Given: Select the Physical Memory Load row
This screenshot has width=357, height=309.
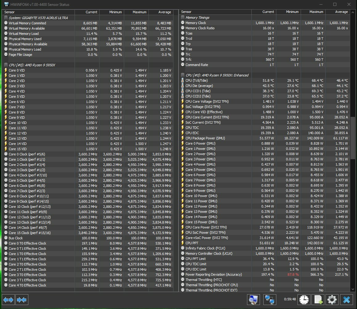Looking at the screenshot, I should coord(87,49).
